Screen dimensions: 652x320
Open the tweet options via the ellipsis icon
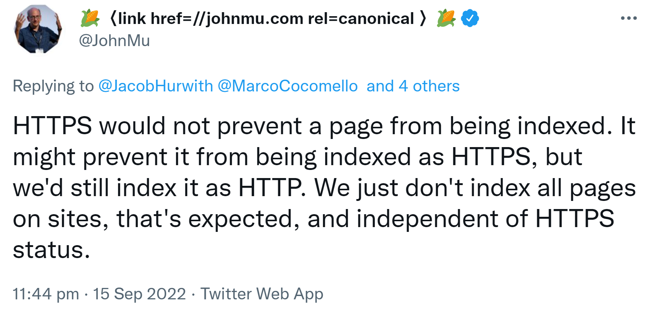pyautogui.click(x=629, y=18)
